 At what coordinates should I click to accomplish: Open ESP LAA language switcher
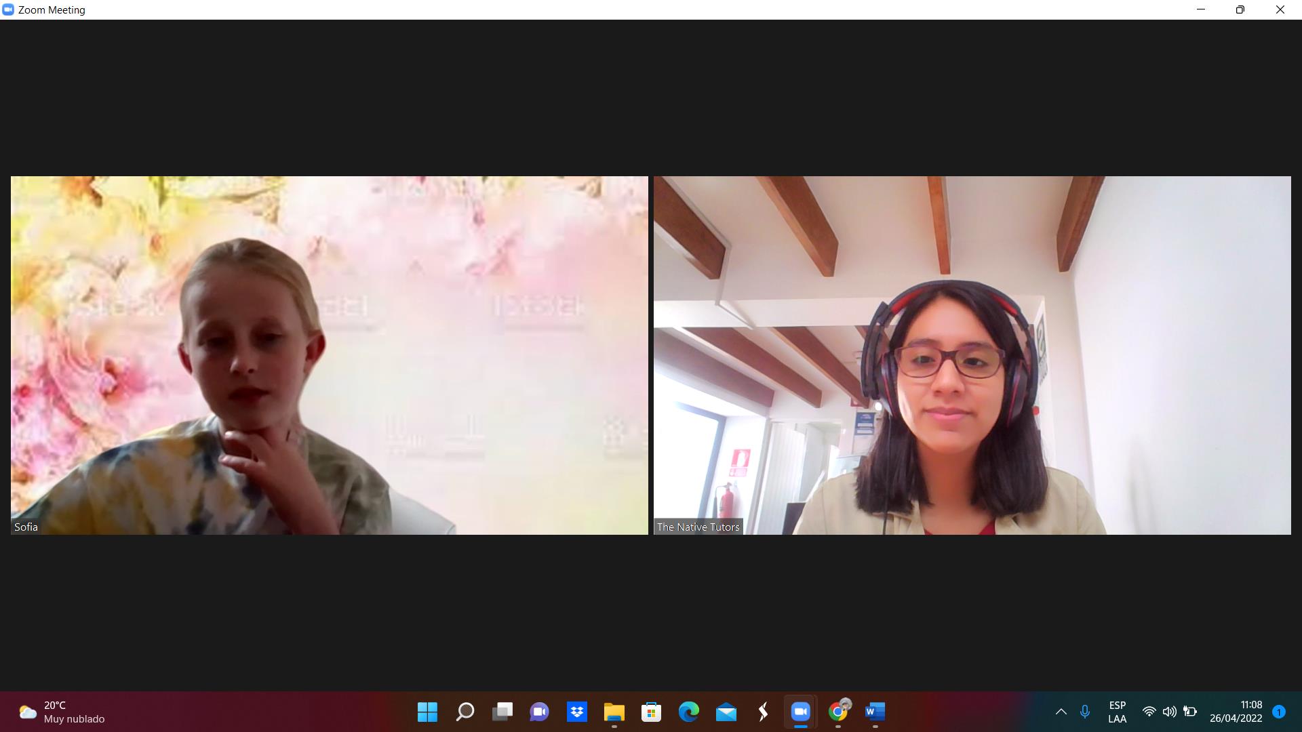pos(1117,712)
